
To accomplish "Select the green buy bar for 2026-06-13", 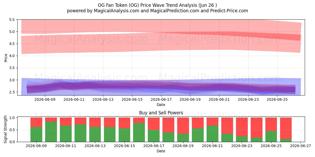I will [95, 134].
